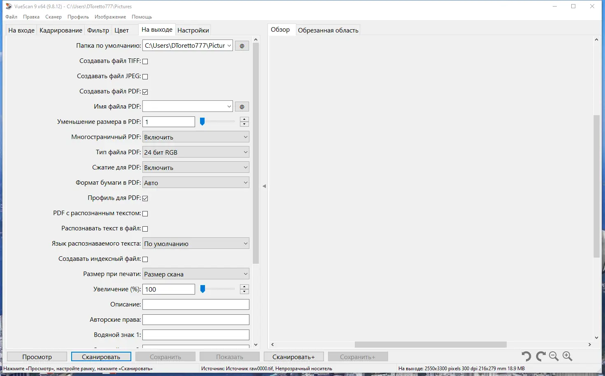This screenshot has height=376, width=605.
Task: Click the VueScan app icon in title bar
Action: pos(9,6)
